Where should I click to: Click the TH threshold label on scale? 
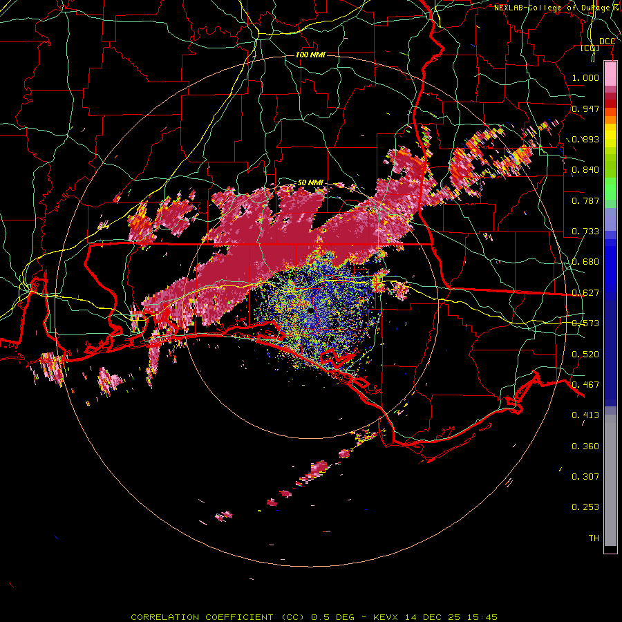click(x=594, y=538)
